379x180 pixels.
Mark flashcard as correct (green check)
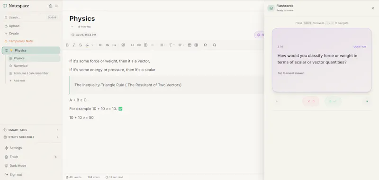click(x=333, y=101)
